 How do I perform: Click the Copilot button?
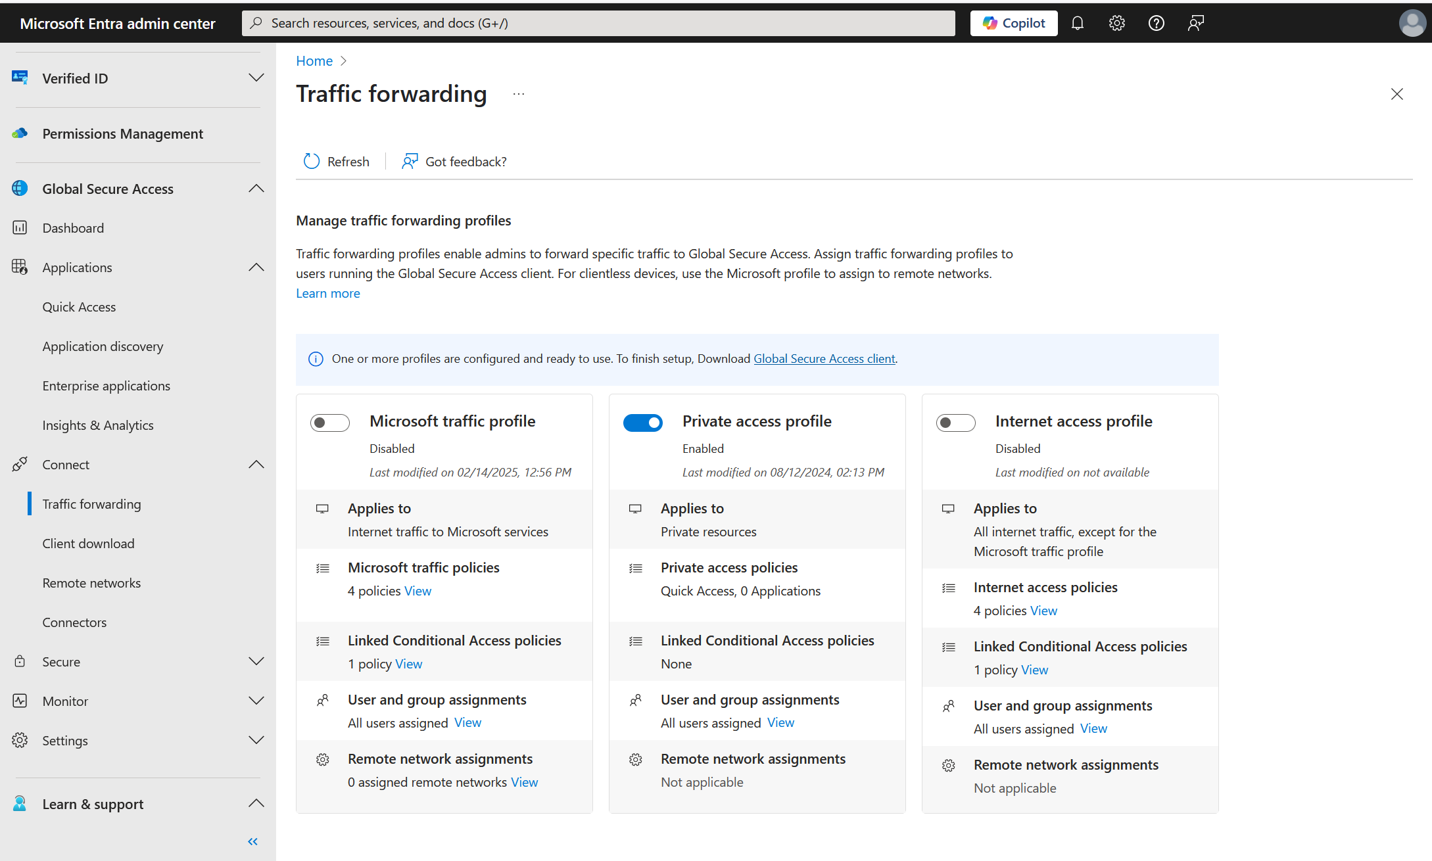[1014, 23]
